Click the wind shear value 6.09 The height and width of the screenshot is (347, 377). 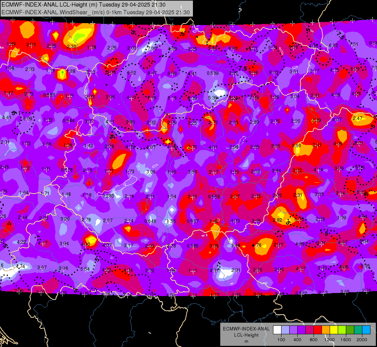tap(27, 118)
